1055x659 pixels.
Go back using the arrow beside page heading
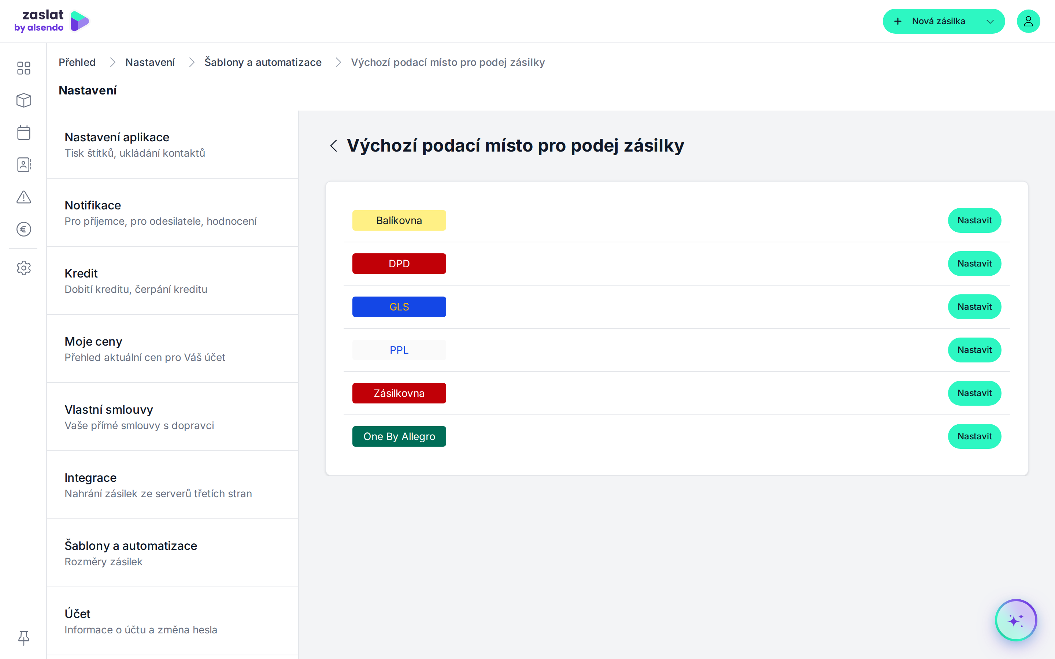333,146
